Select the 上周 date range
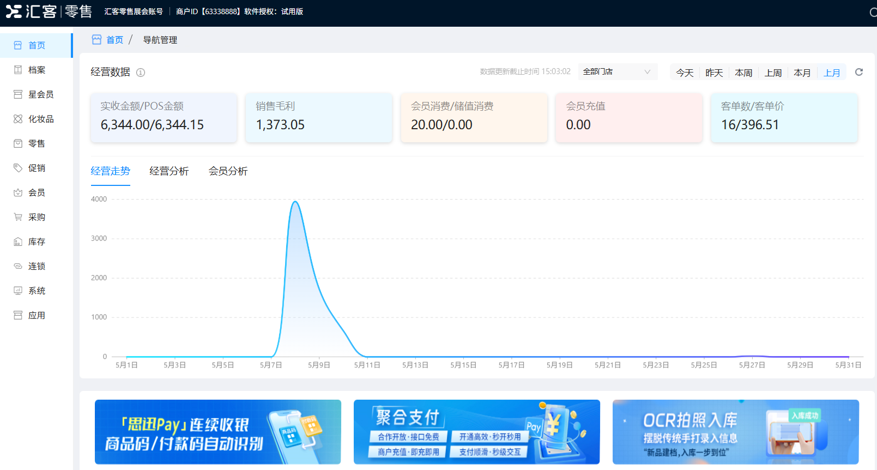877x470 pixels. click(x=773, y=73)
